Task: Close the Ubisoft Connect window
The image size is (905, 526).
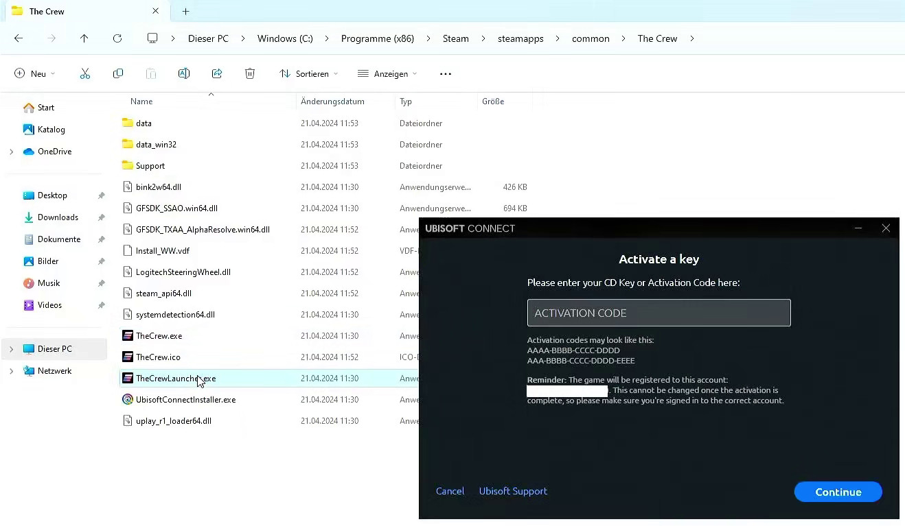Action: (x=886, y=228)
